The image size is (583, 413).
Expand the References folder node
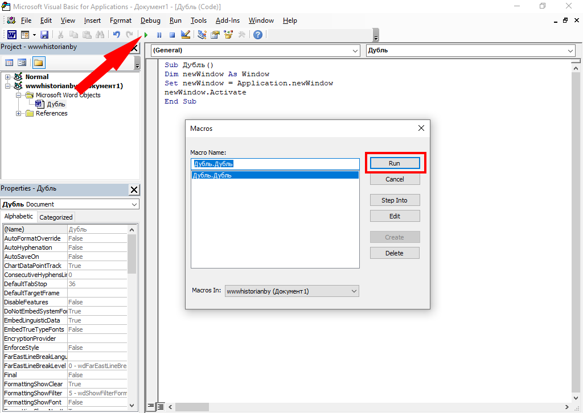(19, 113)
